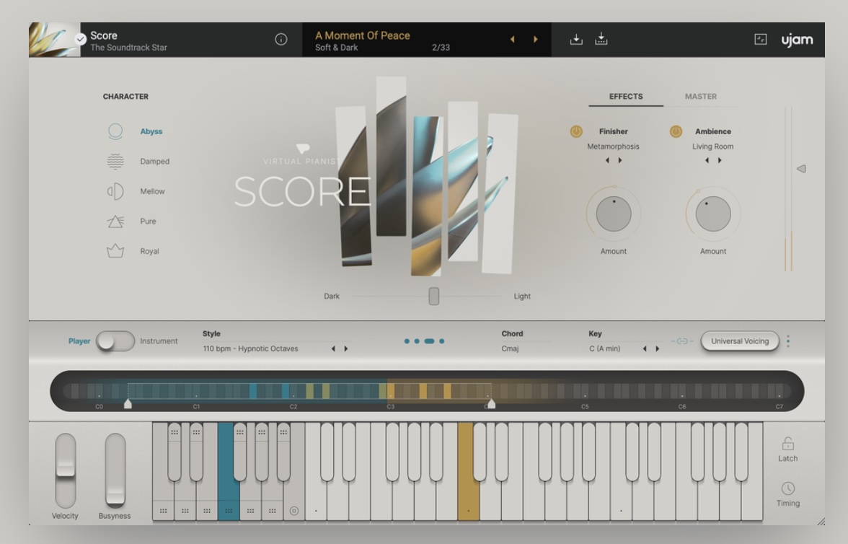Open the A Moment Of Peace preset name
This screenshot has width=848, height=544.
[362, 36]
